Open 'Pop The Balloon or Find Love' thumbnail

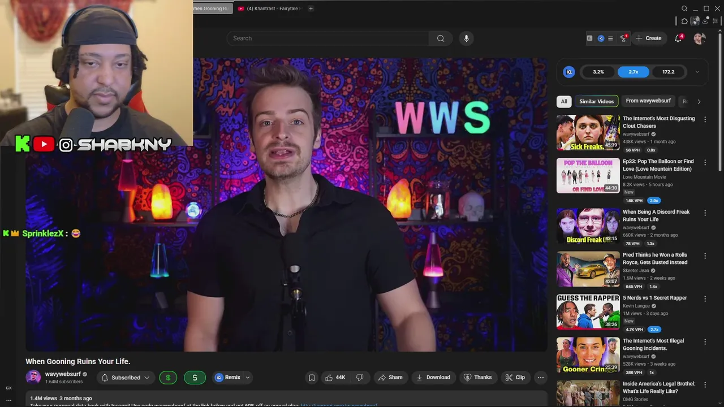pos(588,176)
